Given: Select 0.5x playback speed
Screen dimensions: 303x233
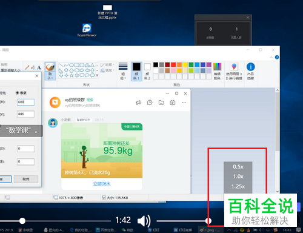Looking at the screenshot, I should (238, 167).
